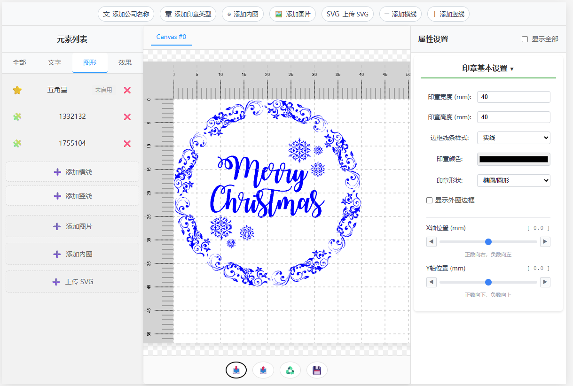Click the import icon with down arrow
The image size is (573, 386).
pyautogui.click(x=236, y=370)
